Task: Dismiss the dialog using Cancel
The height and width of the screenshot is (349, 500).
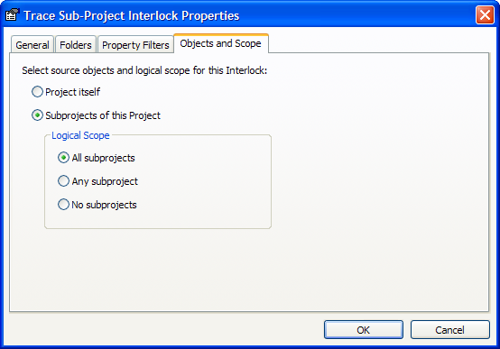Action: (x=450, y=329)
